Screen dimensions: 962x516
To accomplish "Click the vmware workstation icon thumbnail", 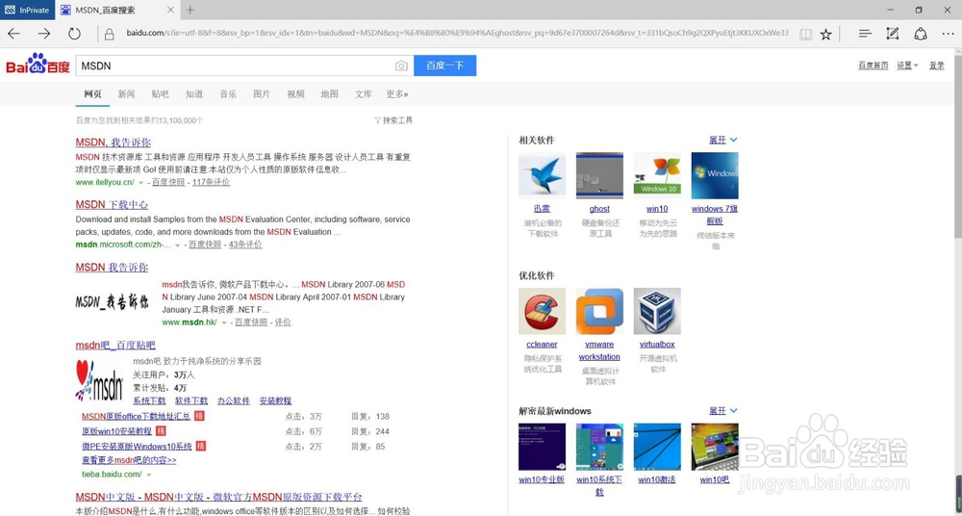I will coord(599,312).
